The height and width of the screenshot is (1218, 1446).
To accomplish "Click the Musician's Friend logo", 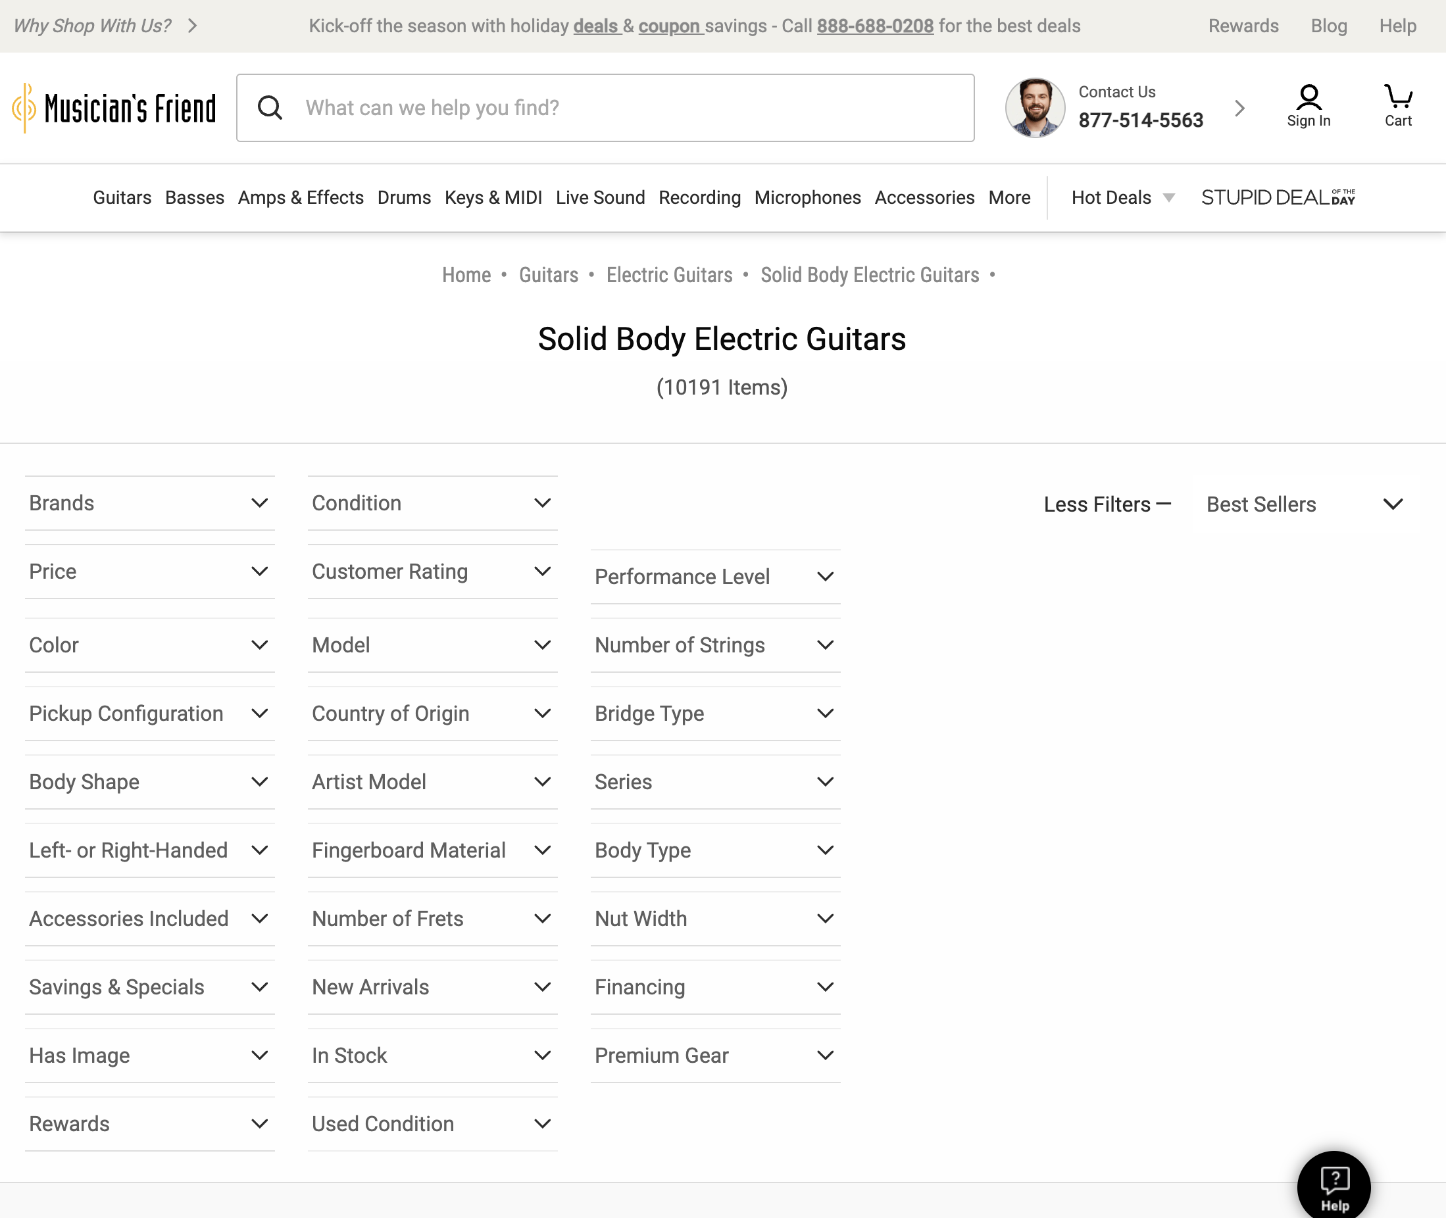I will pyautogui.click(x=113, y=106).
